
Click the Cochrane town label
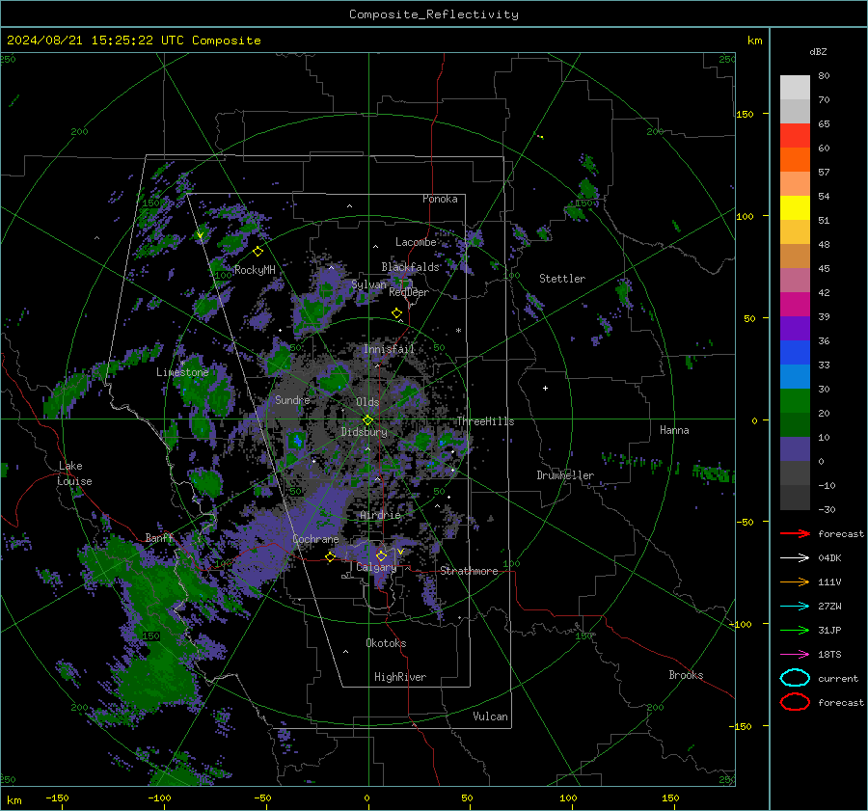(315, 539)
